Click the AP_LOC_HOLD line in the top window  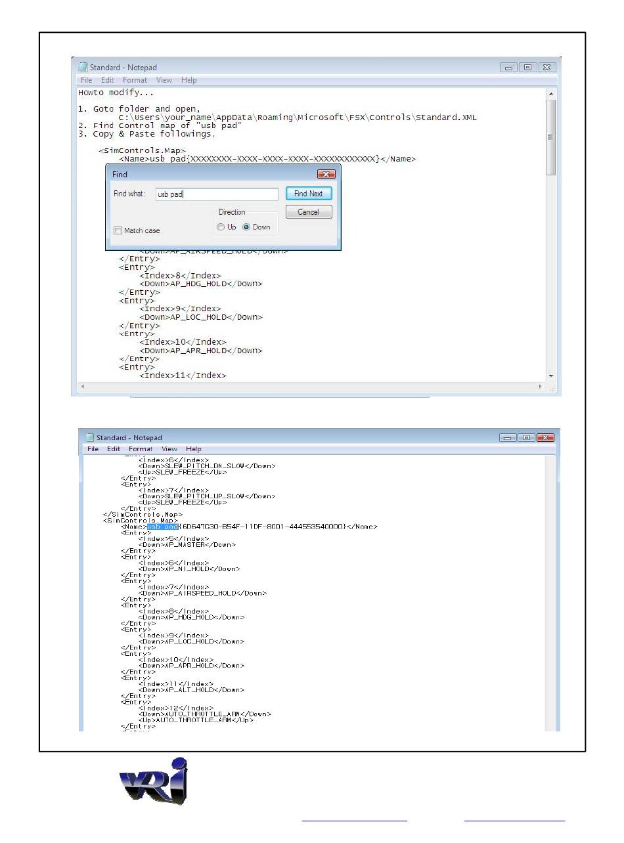click(x=201, y=317)
